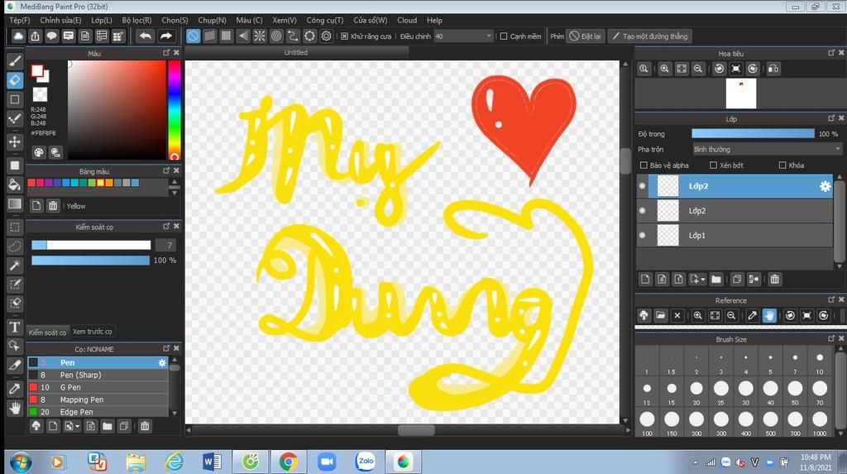Select the Edge Pen brush
Screen dimensions: 847x474
(98, 412)
